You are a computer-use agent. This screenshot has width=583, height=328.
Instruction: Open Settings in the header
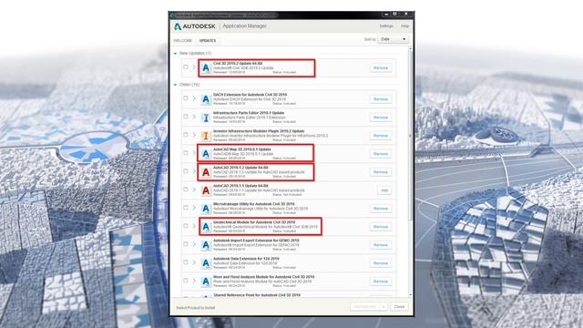click(386, 26)
